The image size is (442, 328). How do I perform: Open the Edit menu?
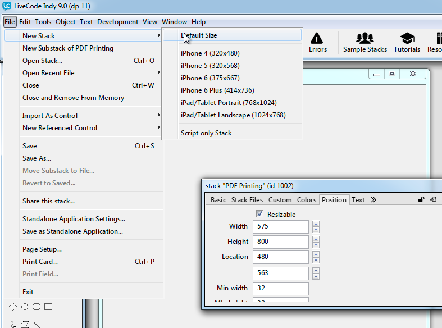click(25, 22)
